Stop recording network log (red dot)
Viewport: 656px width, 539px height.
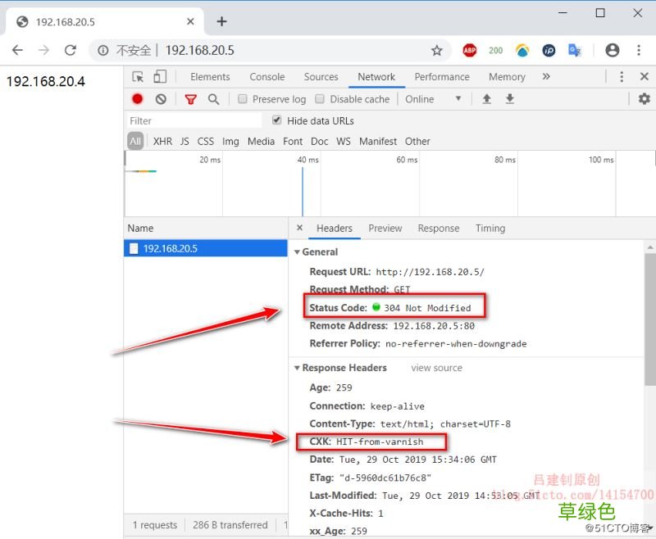pos(137,99)
